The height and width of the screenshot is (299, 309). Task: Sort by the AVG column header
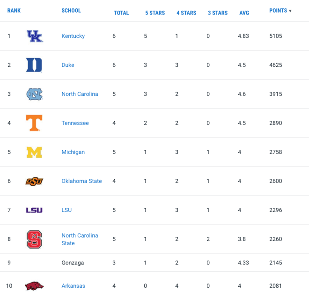coord(244,13)
